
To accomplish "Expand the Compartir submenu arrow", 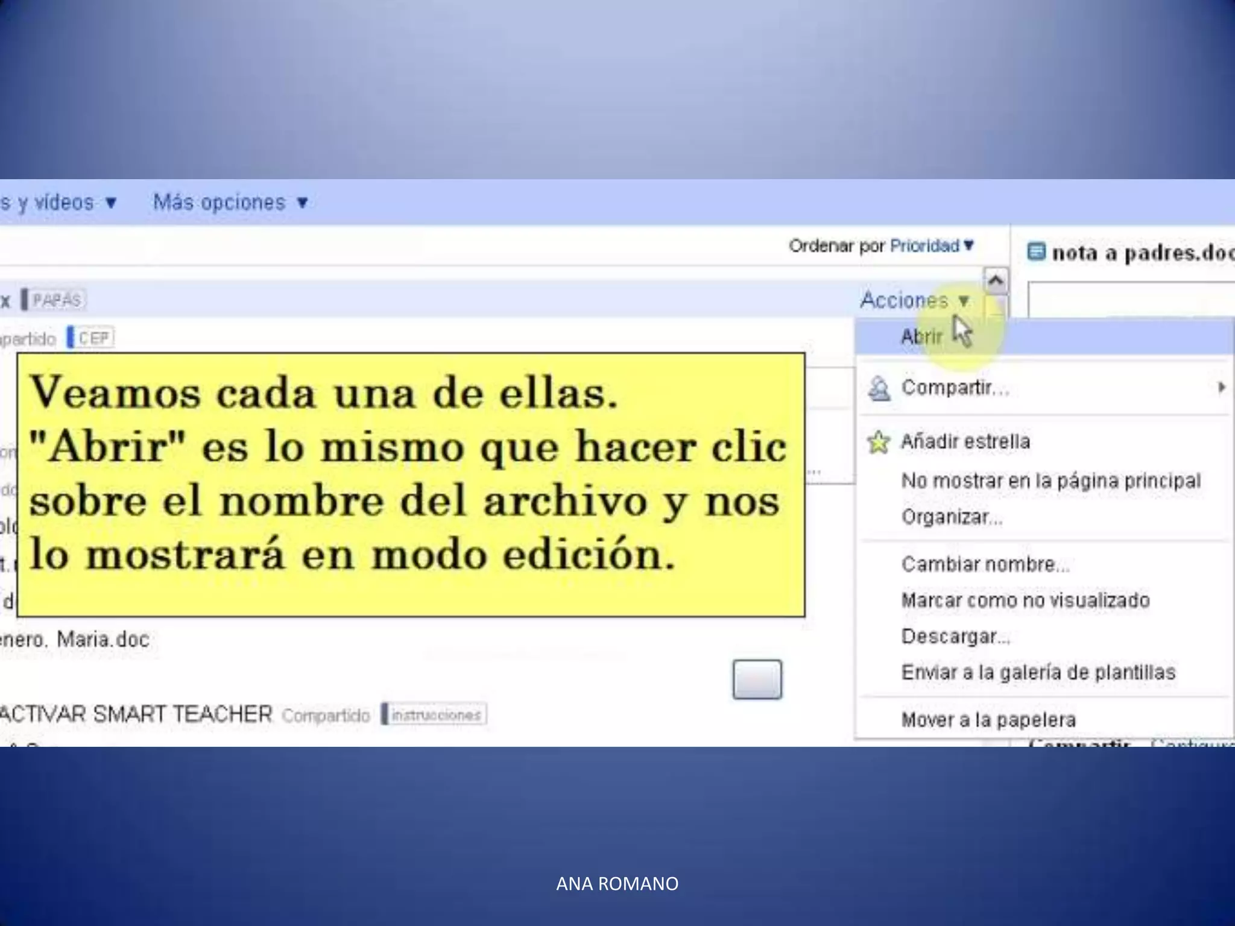I will coord(1221,387).
